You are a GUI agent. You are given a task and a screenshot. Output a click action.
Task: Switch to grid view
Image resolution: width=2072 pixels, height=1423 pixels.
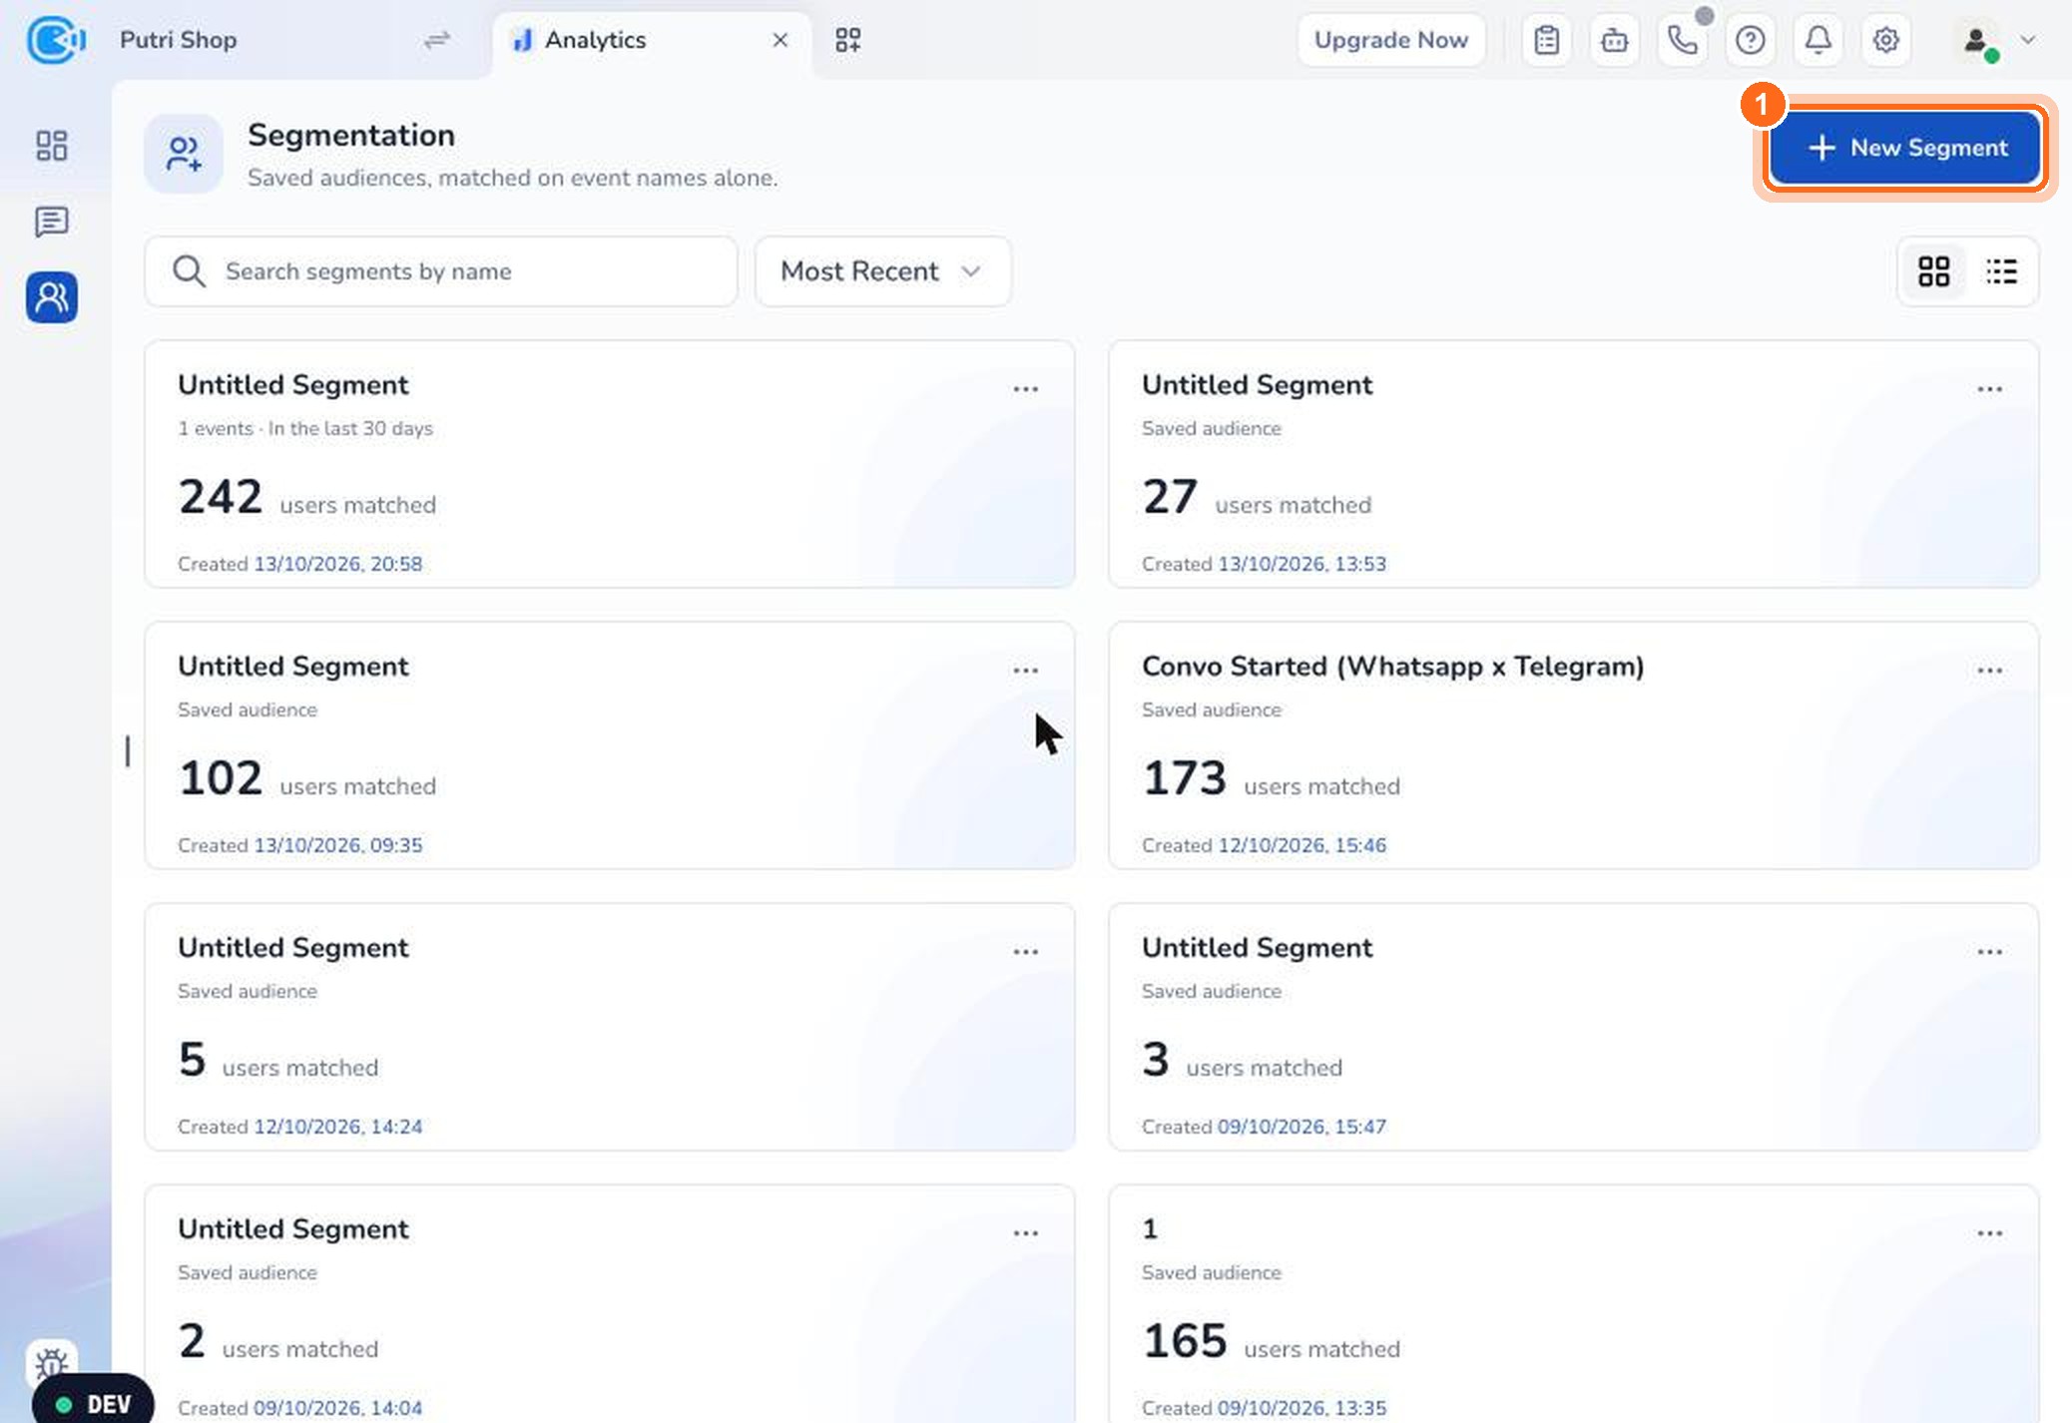1934,271
